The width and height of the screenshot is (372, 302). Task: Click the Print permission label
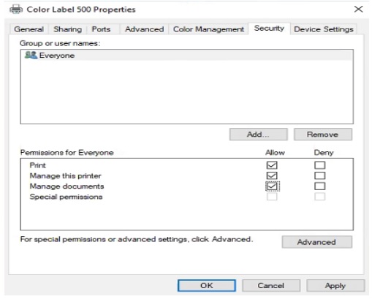pos(37,165)
